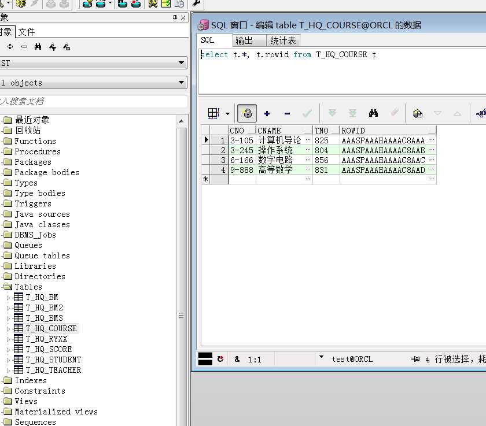Click the connection diagram icon at toolbar edge
This screenshot has width=486, height=426.
coord(481,113)
